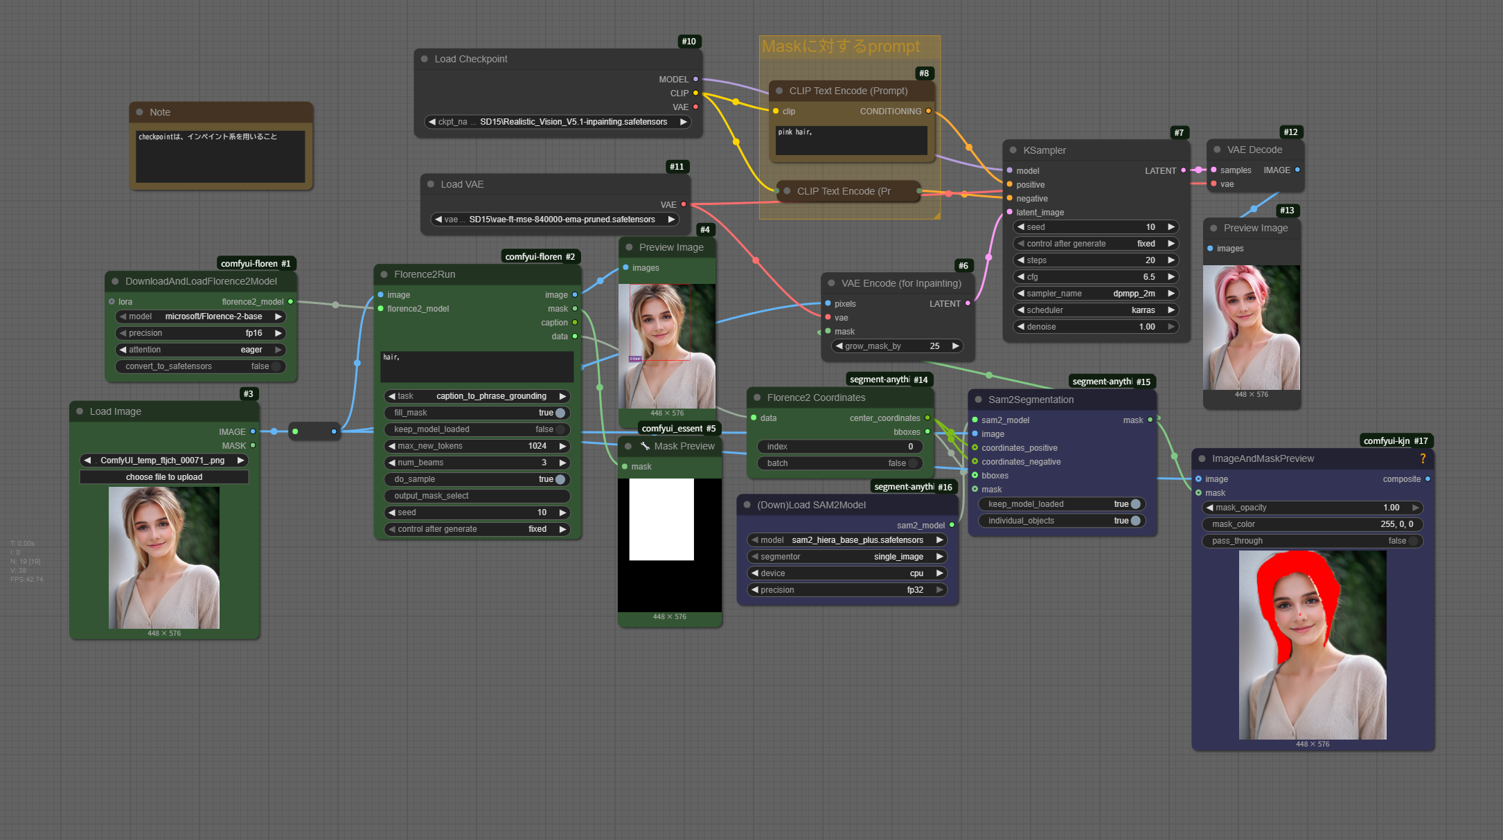Collapse the KSampler node using its title dot
1503x840 pixels.
[x=1013, y=150]
